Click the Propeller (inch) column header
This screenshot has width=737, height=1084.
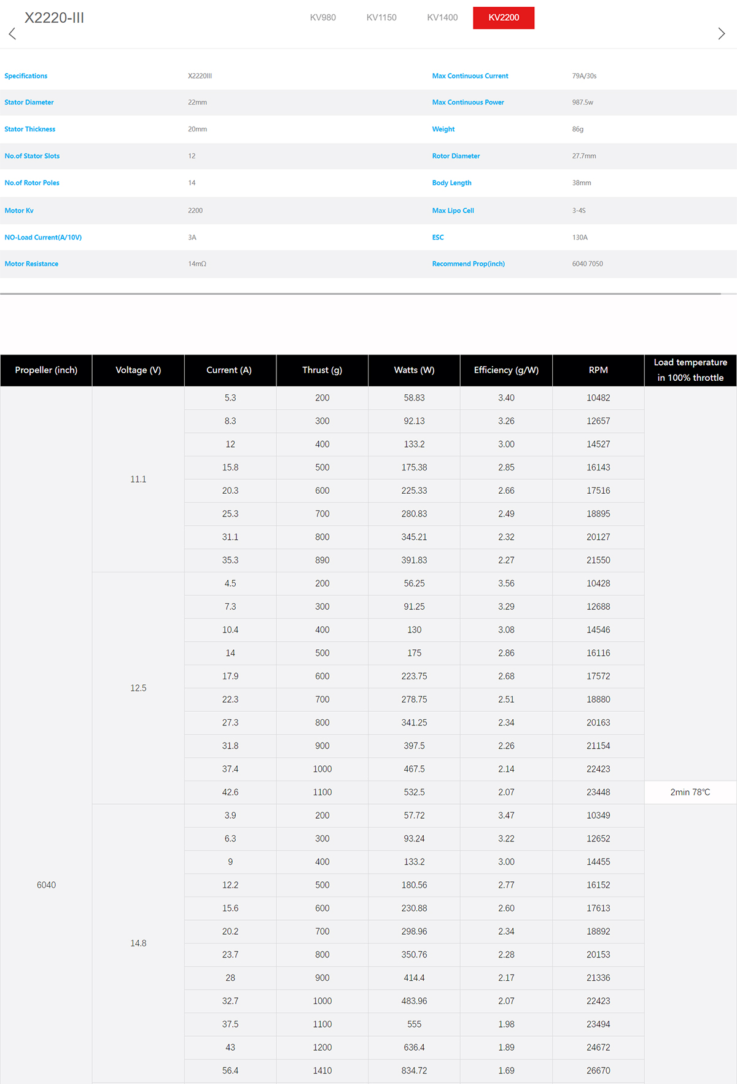tap(46, 370)
